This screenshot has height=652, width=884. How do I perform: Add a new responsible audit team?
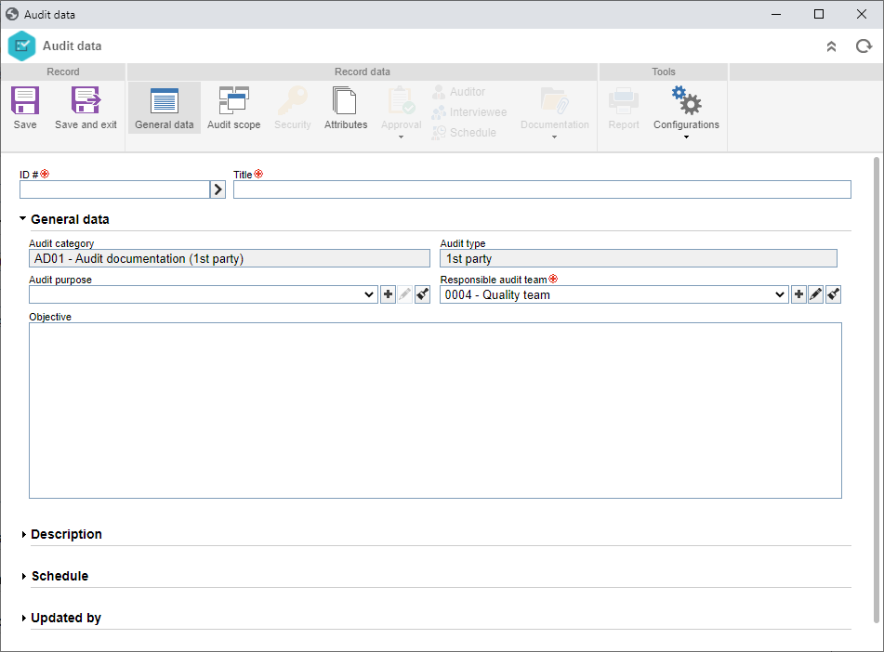(x=798, y=294)
